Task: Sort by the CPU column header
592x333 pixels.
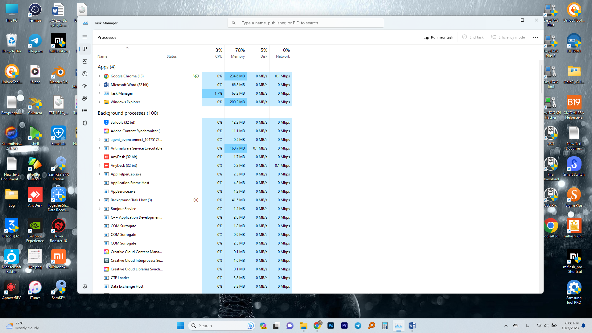Action: pyautogui.click(x=218, y=53)
